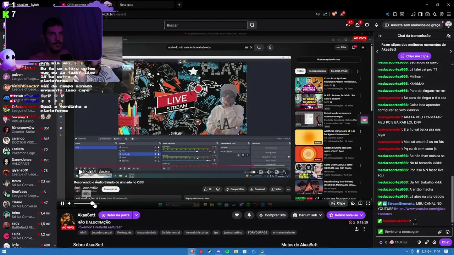Select the entretenimiento tag
The width and height of the screenshot is (454, 255).
284,233
